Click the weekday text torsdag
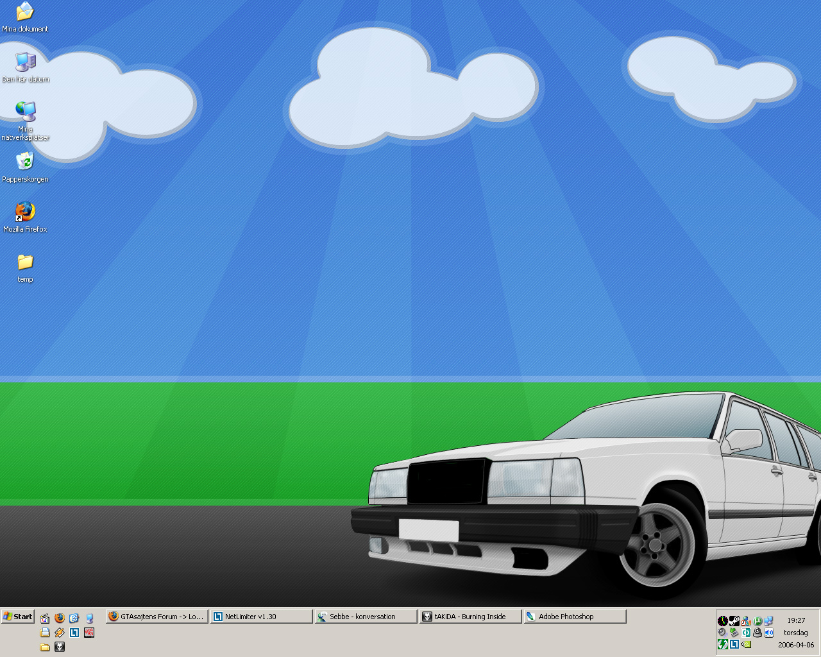This screenshot has width=821, height=657. tap(796, 633)
